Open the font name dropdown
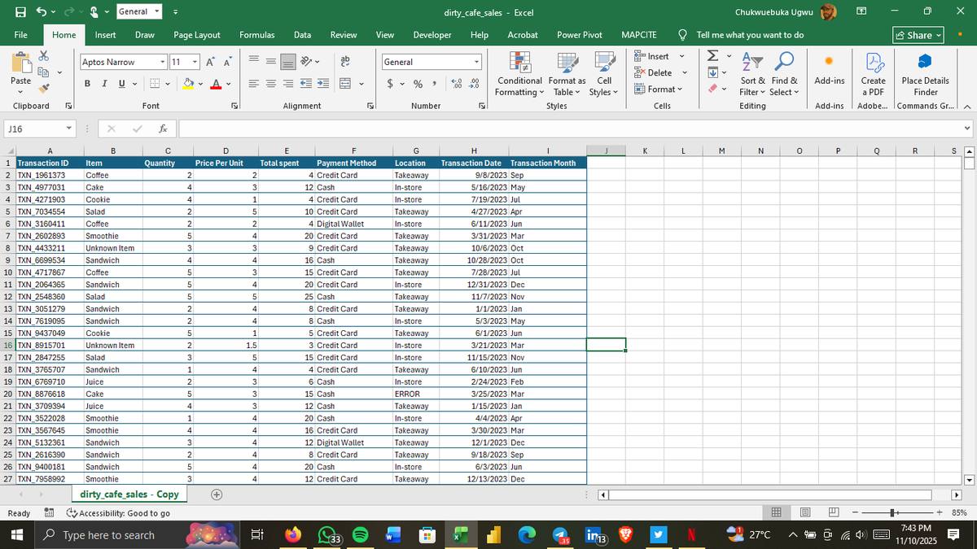 coord(163,62)
